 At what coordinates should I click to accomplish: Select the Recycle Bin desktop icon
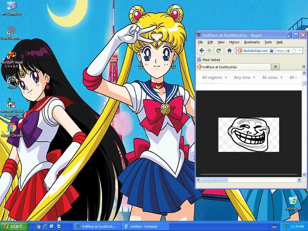pos(293,203)
